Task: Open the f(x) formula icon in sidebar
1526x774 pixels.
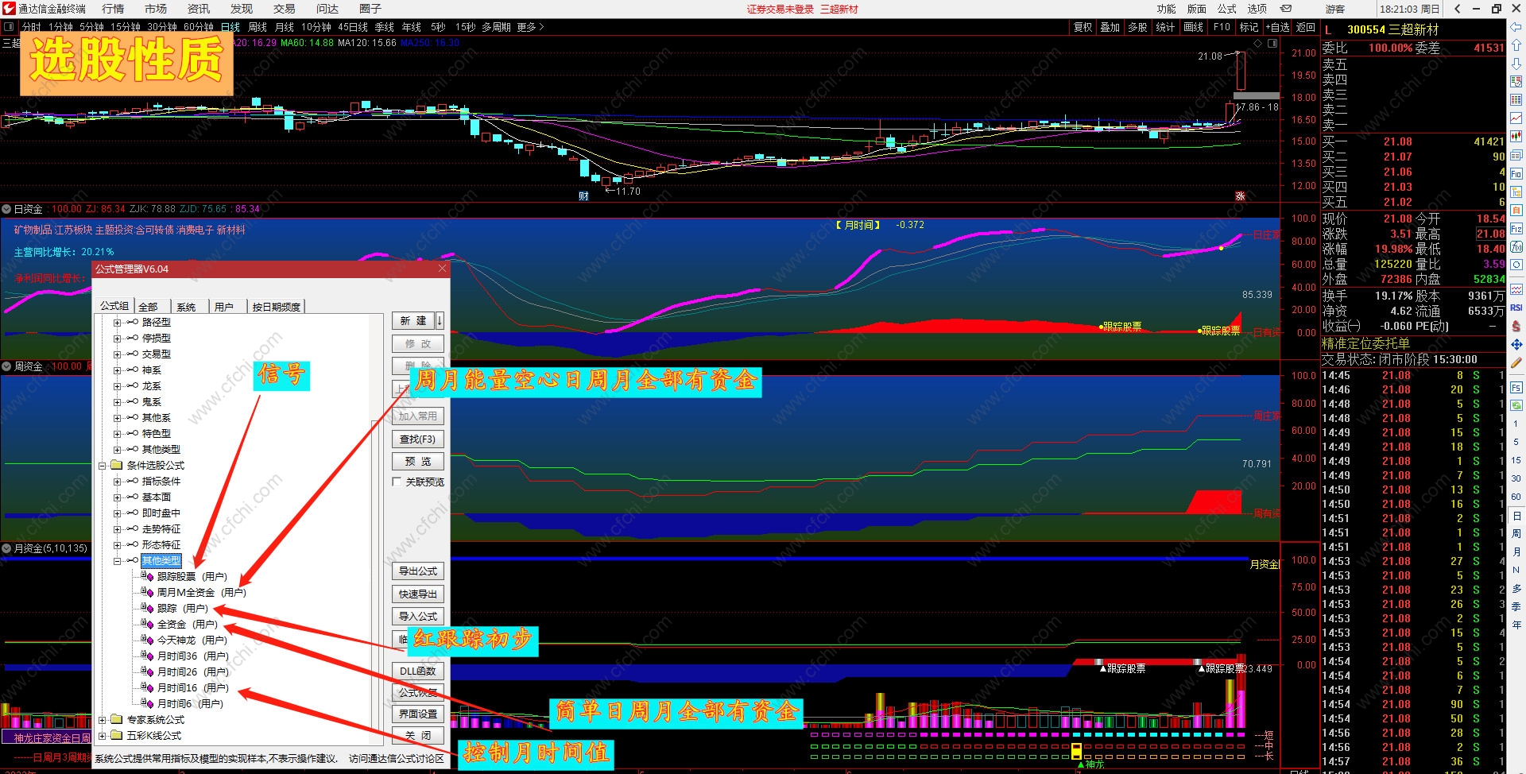Action: (1516, 246)
